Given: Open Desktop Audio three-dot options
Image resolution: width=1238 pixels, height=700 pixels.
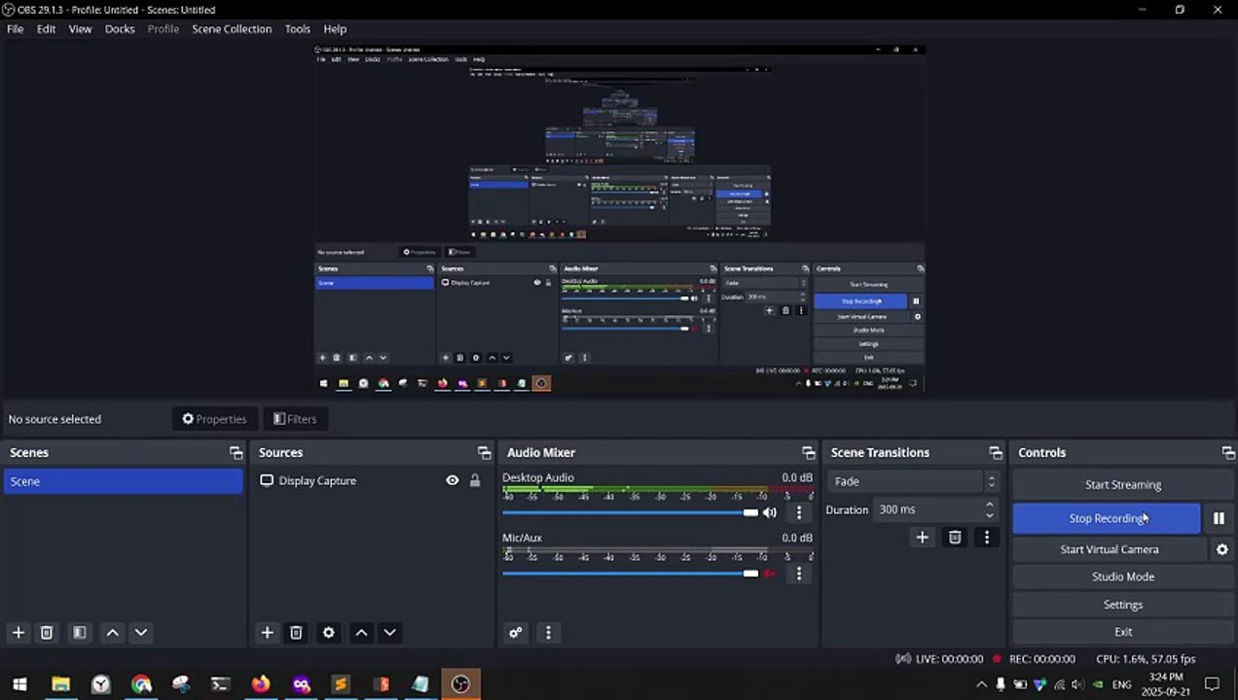Looking at the screenshot, I should click(799, 512).
